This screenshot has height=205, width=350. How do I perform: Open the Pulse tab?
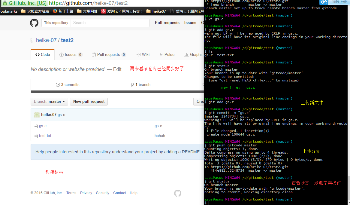pos(167,54)
